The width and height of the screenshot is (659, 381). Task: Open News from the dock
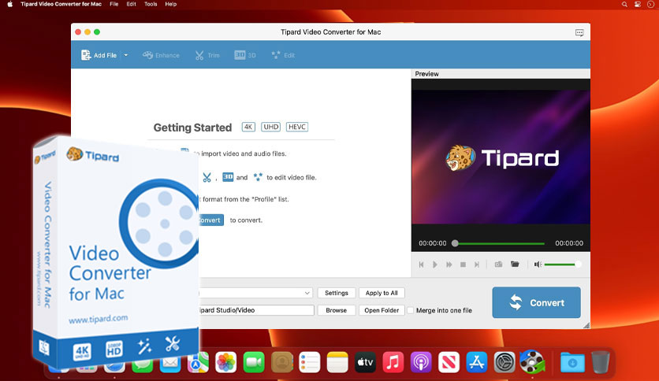(449, 362)
